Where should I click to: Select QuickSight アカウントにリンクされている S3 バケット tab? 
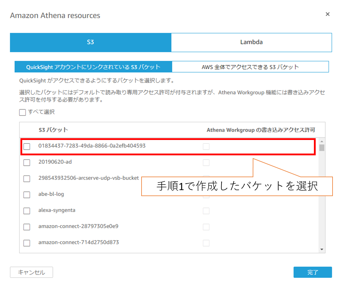93,67
